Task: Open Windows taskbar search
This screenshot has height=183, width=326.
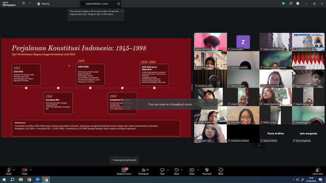Action: tap(12, 179)
